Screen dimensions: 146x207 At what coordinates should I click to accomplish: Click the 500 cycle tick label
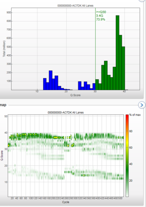[120, 198]
